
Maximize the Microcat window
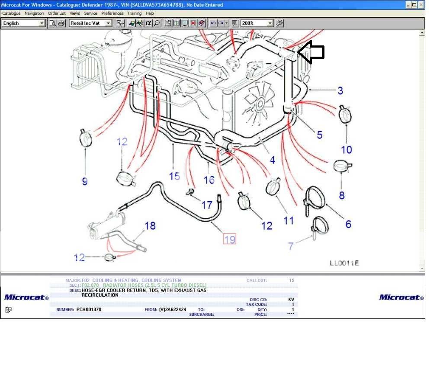coord(414,5)
